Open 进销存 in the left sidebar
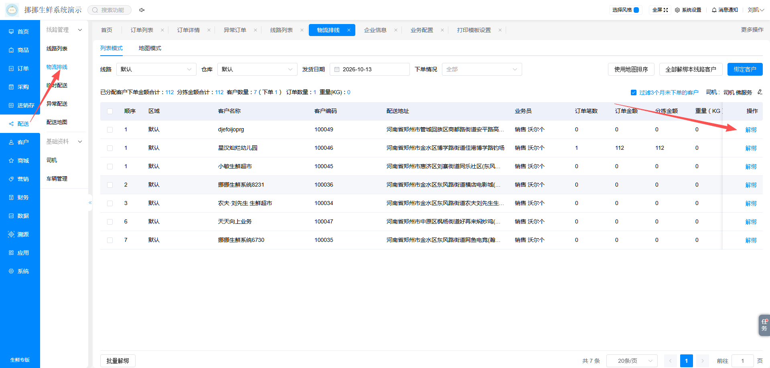Viewport: 770px width, 368px height. pyautogui.click(x=20, y=105)
